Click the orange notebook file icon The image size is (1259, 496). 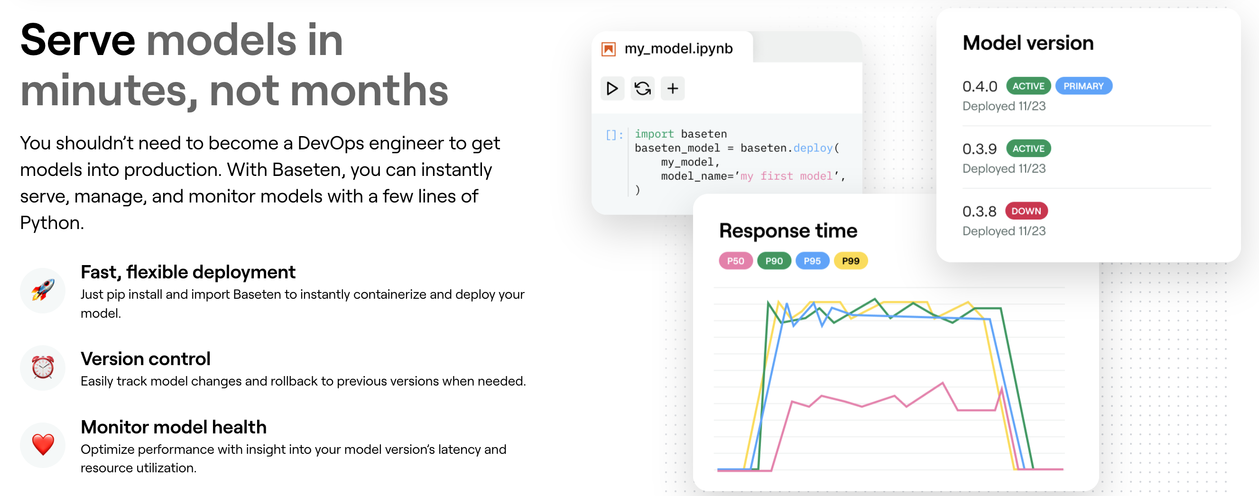(x=608, y=49)
